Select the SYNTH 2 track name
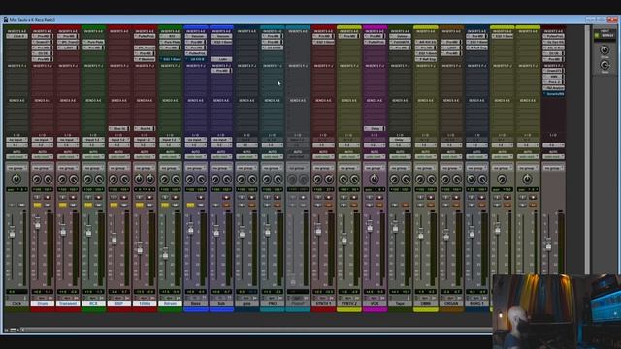Viewport: 621px width, 349px height. click(x=349, y=303)
